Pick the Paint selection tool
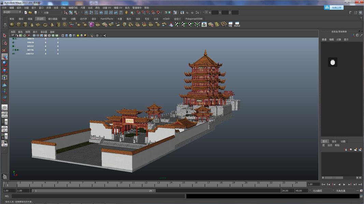The width and height of the screenshot is (364, 204). click(4, 50)
